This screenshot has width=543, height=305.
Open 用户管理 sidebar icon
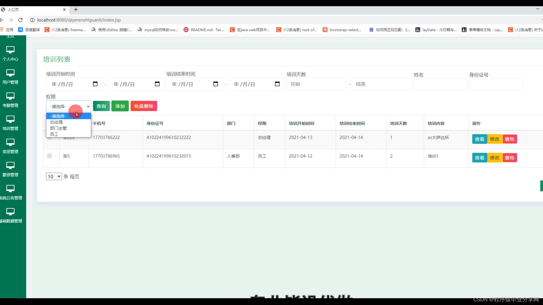tap(10, 73)
